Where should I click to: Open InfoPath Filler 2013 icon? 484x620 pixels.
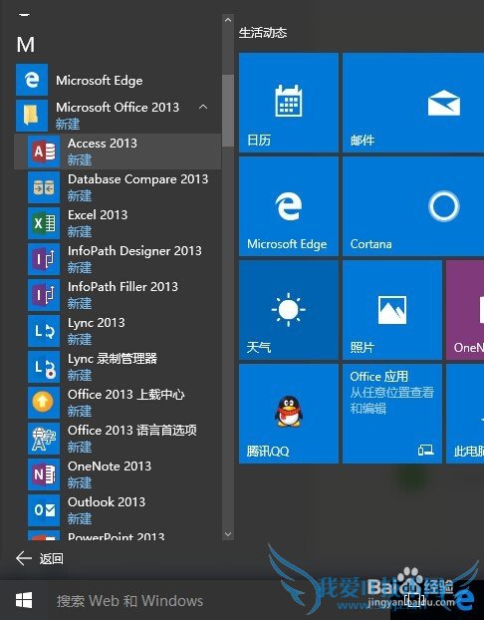coord(44,295)
